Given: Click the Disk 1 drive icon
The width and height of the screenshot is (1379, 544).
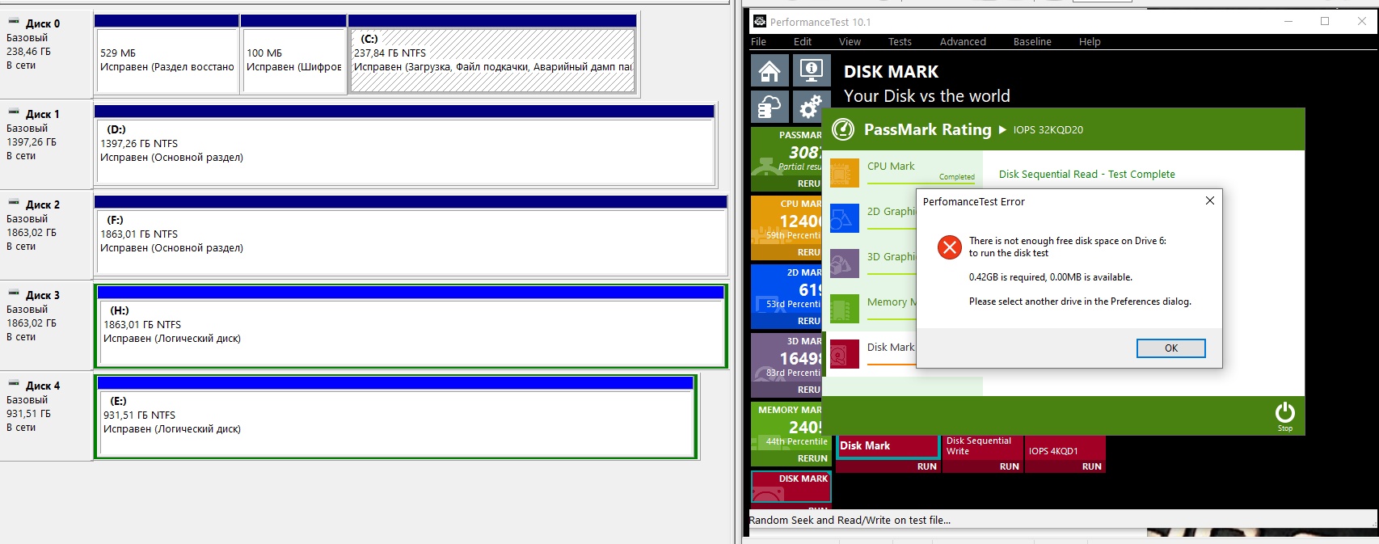Looking at the screenshot, I should tap(14, 112).
